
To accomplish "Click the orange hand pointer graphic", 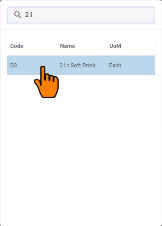I will coord(47,82).
